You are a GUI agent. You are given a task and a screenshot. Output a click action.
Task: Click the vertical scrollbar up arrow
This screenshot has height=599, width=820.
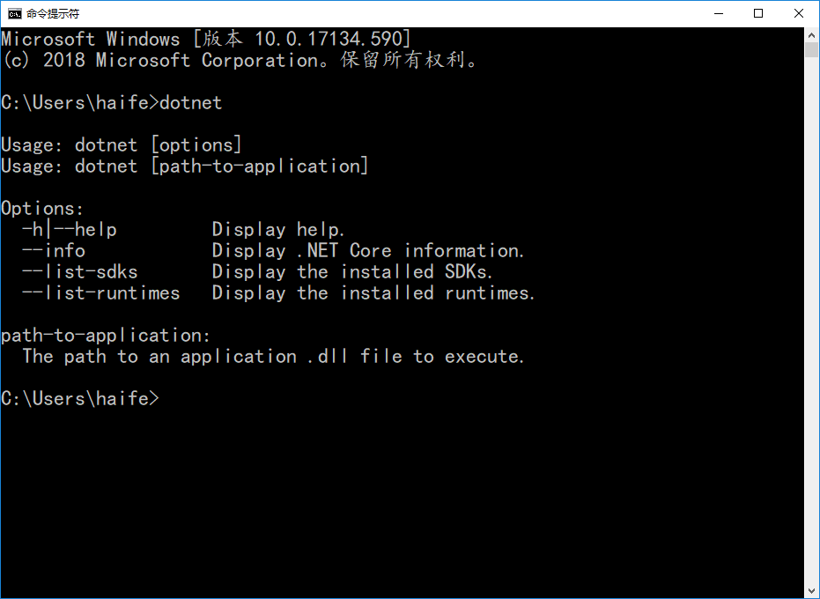click(x=812, y=34)
